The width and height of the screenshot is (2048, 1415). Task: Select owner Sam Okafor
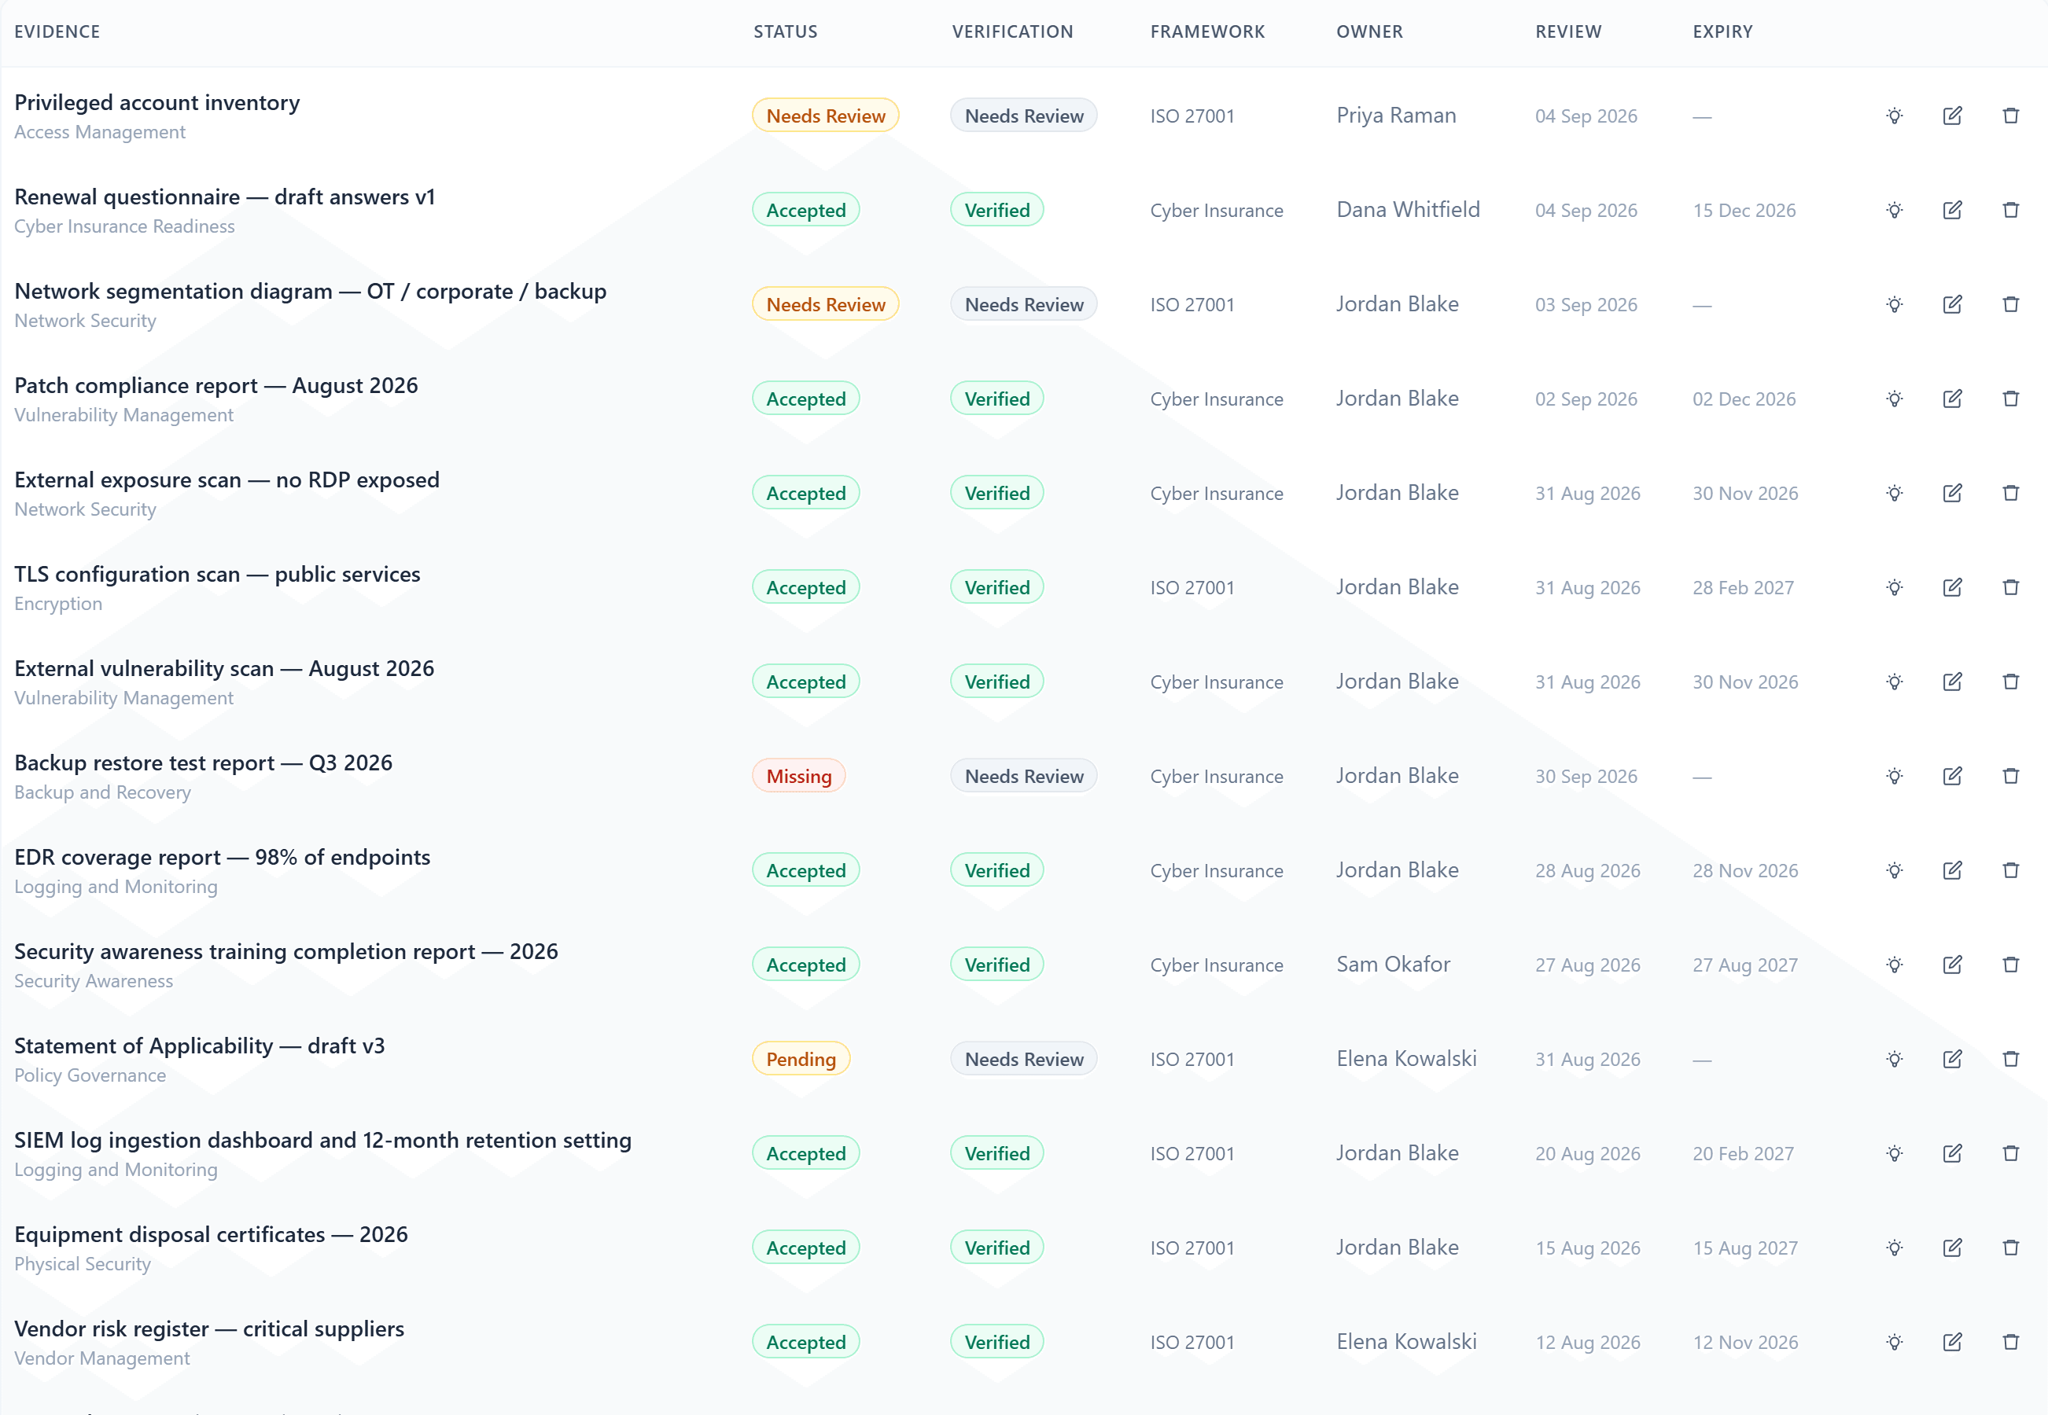point(1394,965)
